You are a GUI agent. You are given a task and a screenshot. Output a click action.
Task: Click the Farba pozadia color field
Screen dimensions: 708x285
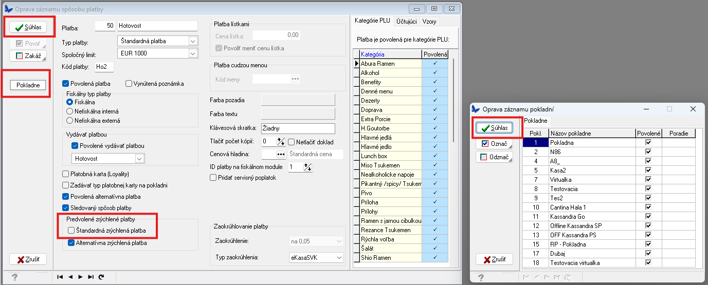(x=298, y=100)
